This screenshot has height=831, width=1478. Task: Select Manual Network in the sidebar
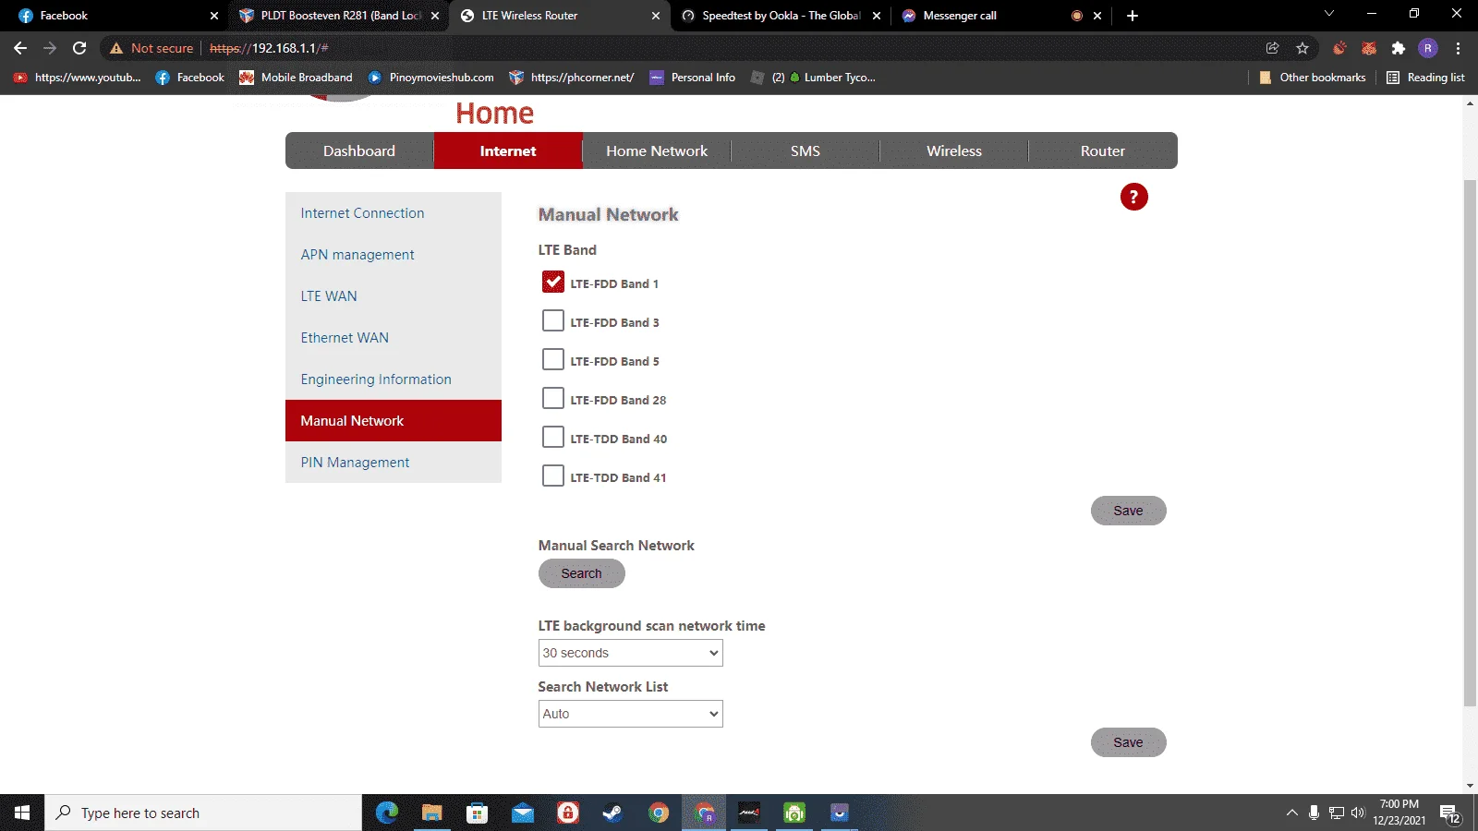394,421
